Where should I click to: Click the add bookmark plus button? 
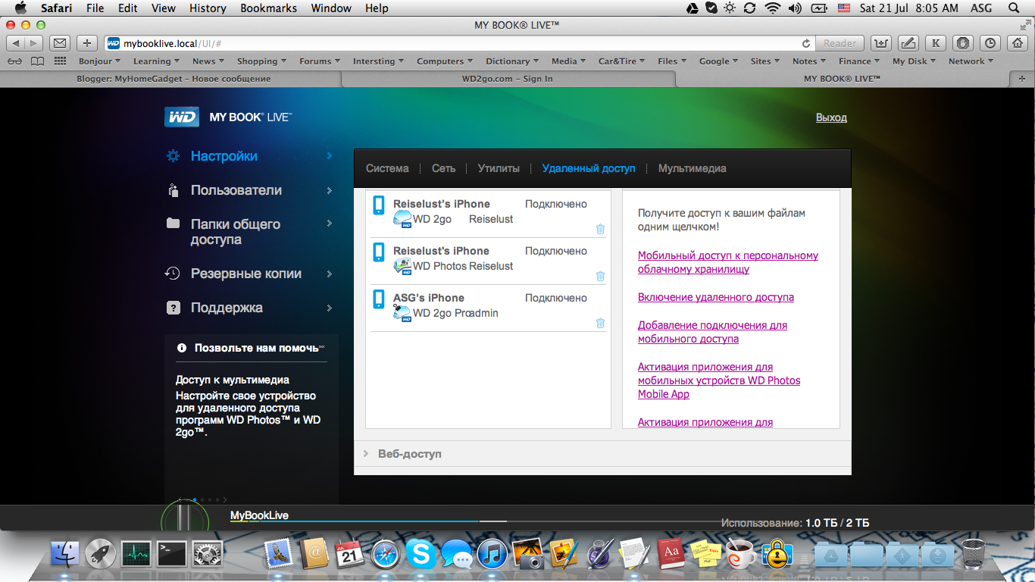(x=87, y=43)
